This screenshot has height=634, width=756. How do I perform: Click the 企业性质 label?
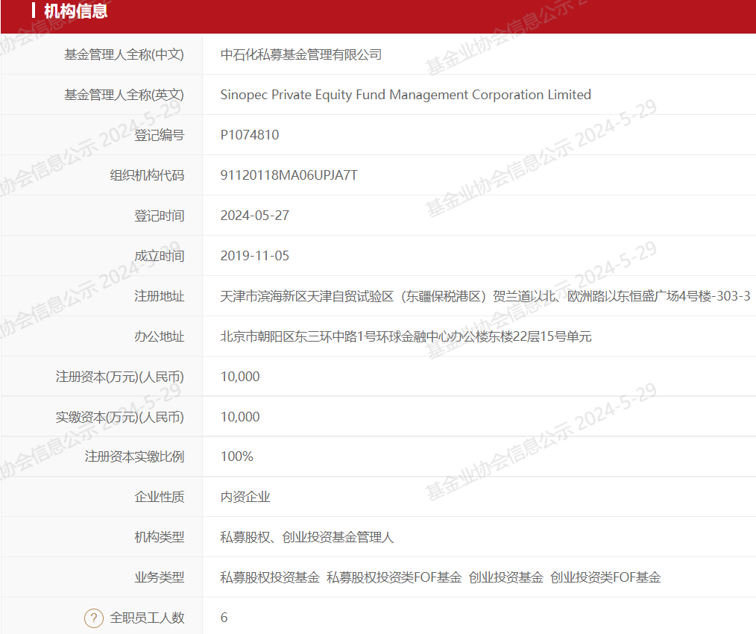coord(159,497)
